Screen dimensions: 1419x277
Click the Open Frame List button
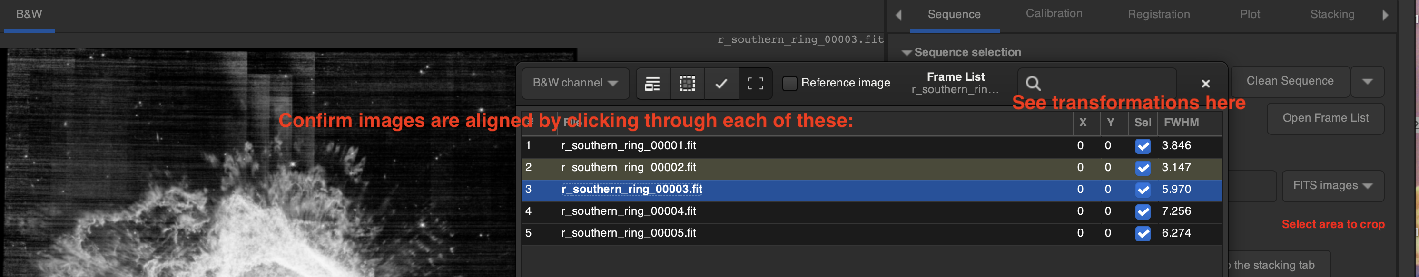[x=1325, y=118]
